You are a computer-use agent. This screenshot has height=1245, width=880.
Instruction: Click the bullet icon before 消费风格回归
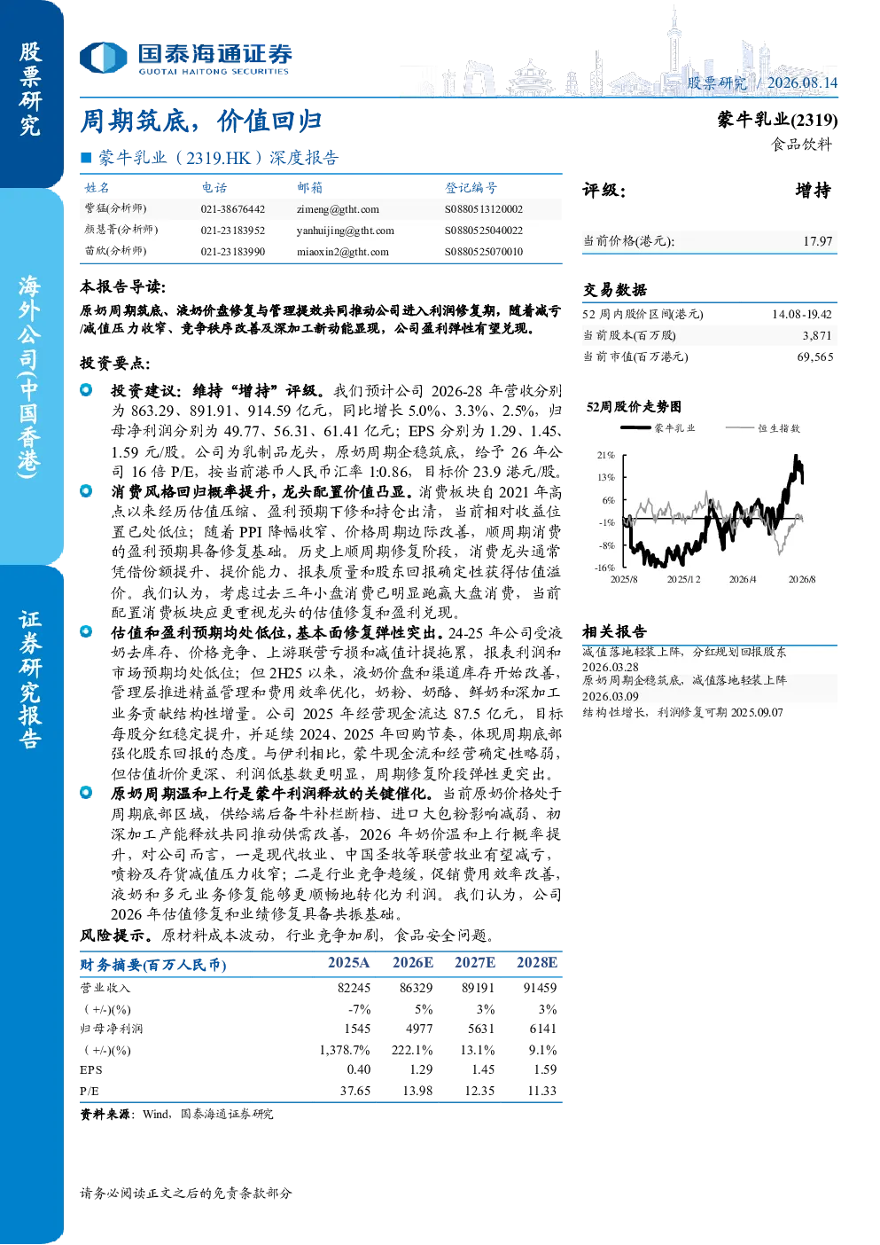coord(86,491)
